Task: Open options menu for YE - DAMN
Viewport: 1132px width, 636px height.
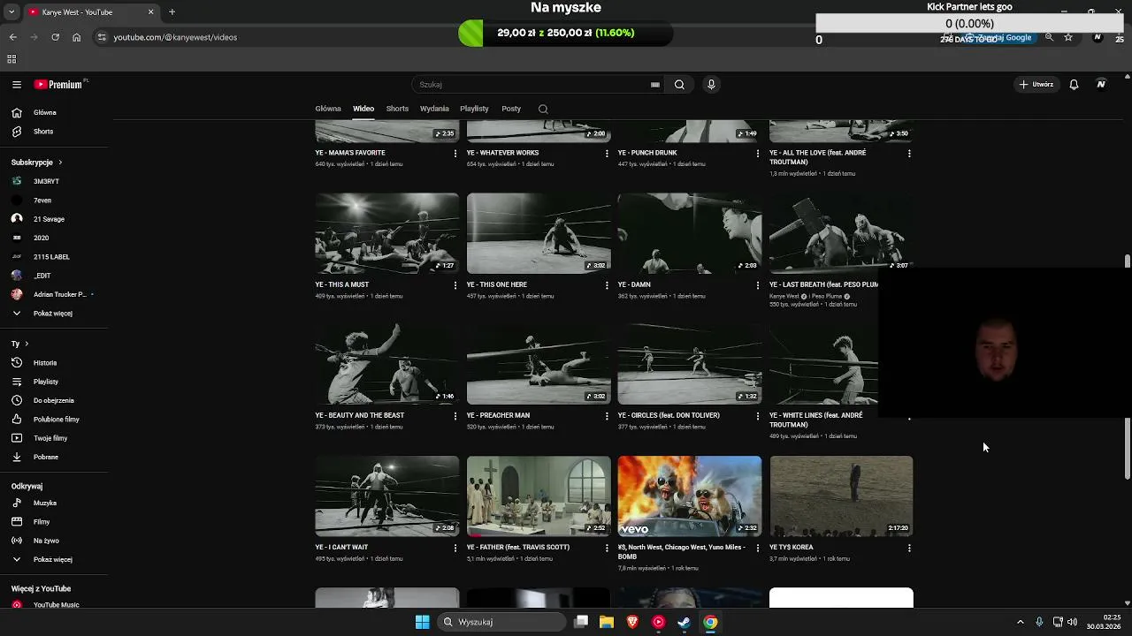Action: tap(757, 285)
